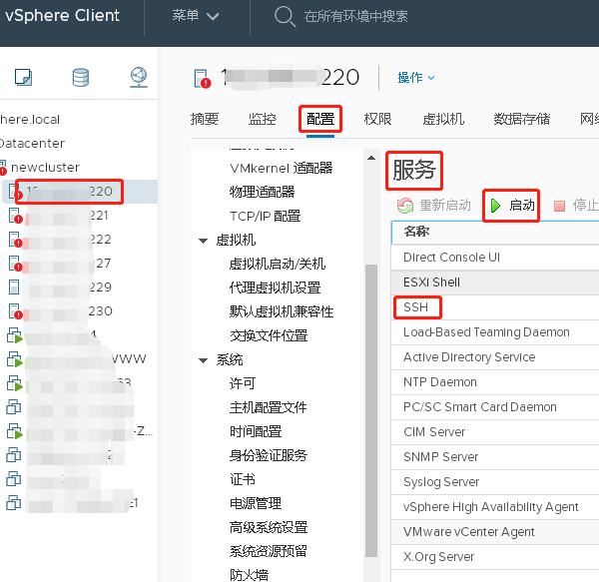Open 物理适配器 settings
Viewport: 599px width, 582px height.
coord(262,192)
